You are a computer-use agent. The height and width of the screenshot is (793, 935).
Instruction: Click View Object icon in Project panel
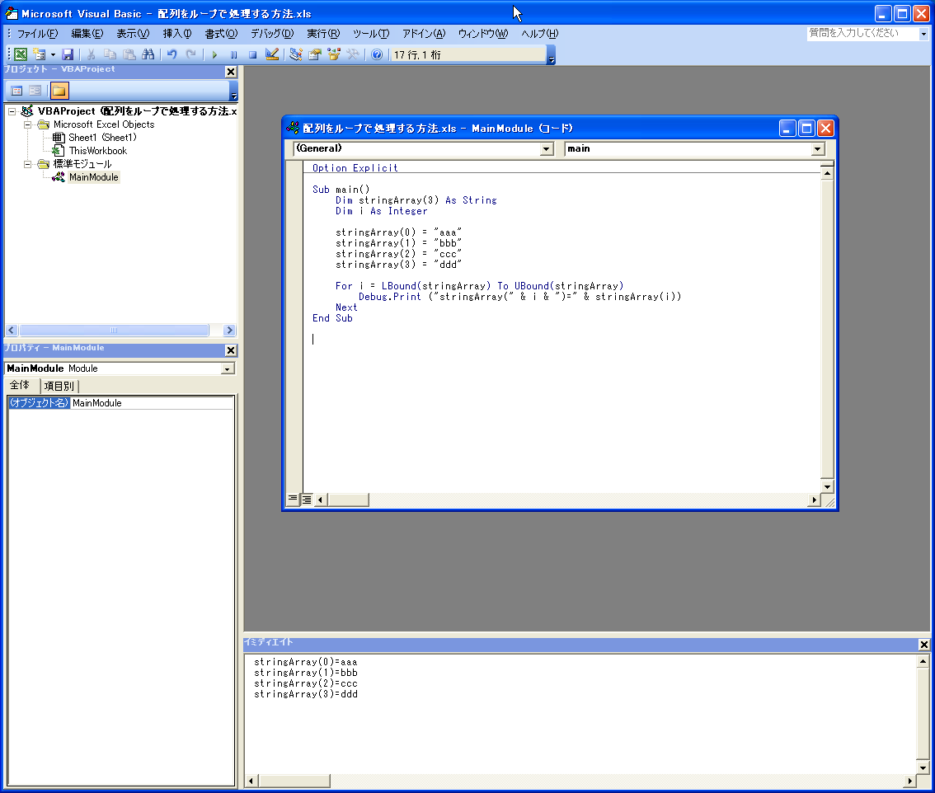35,91
